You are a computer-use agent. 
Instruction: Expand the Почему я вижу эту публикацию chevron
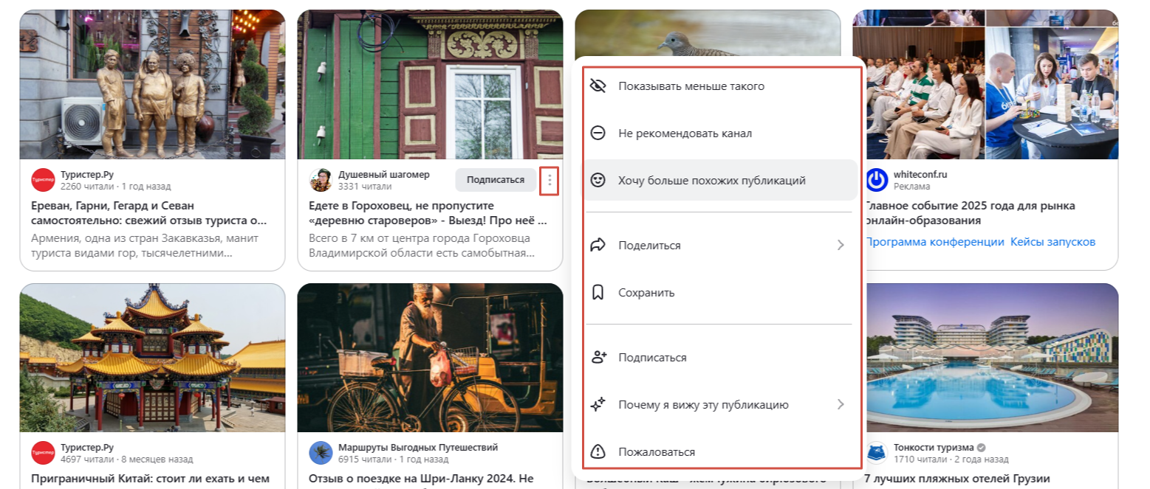pos(841,404)
